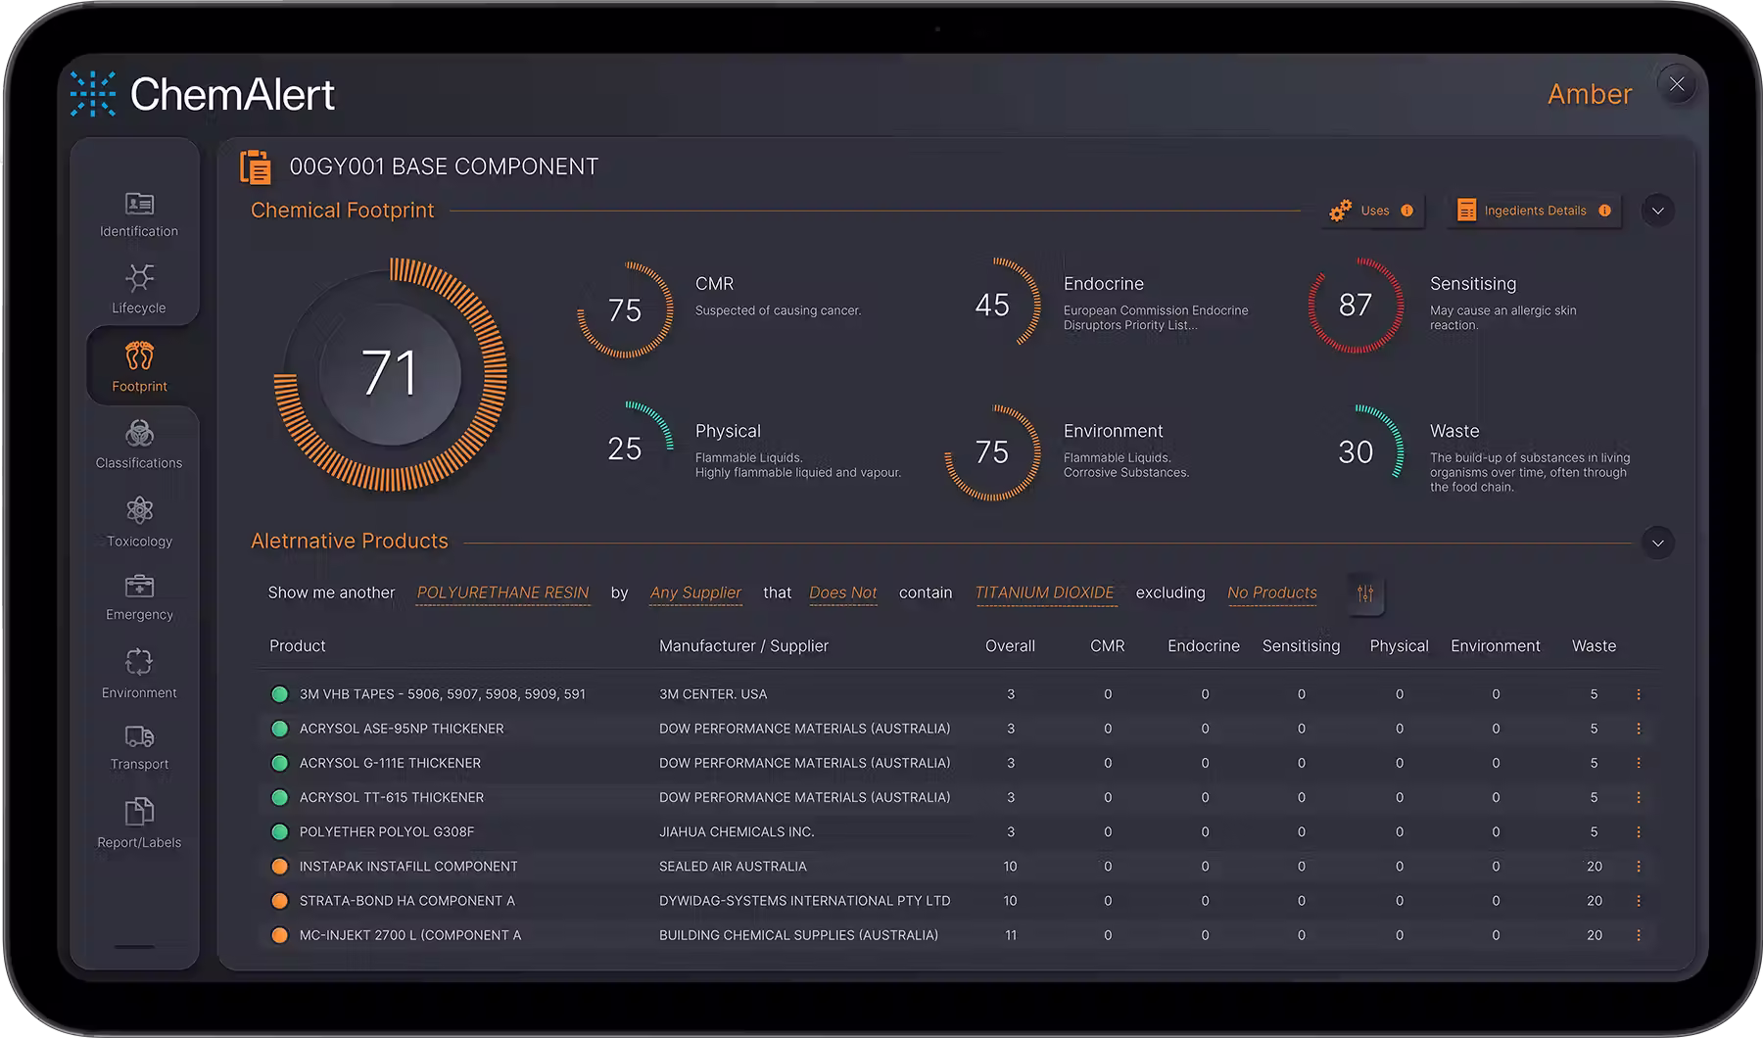Click the overall 71 footprint gauge
This screenshot has height=1038, width=1763.
[x=390, y=374]
